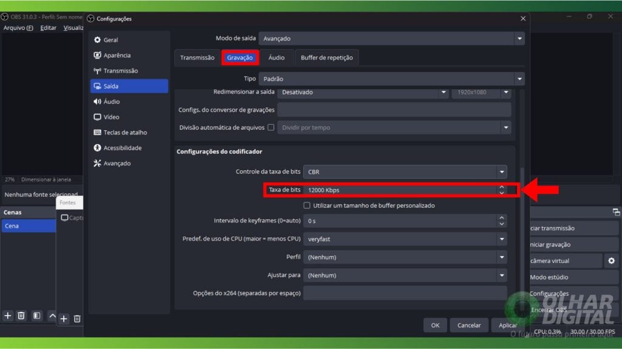Screen dimensions: 622x349
Task: Click the OK button
Action: (435, 325)
